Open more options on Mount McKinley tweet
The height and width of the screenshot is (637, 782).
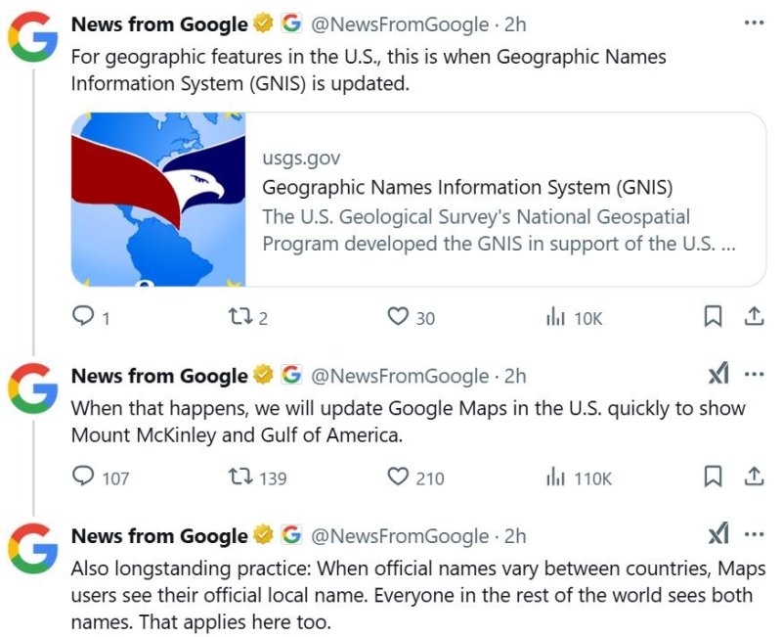754,375
